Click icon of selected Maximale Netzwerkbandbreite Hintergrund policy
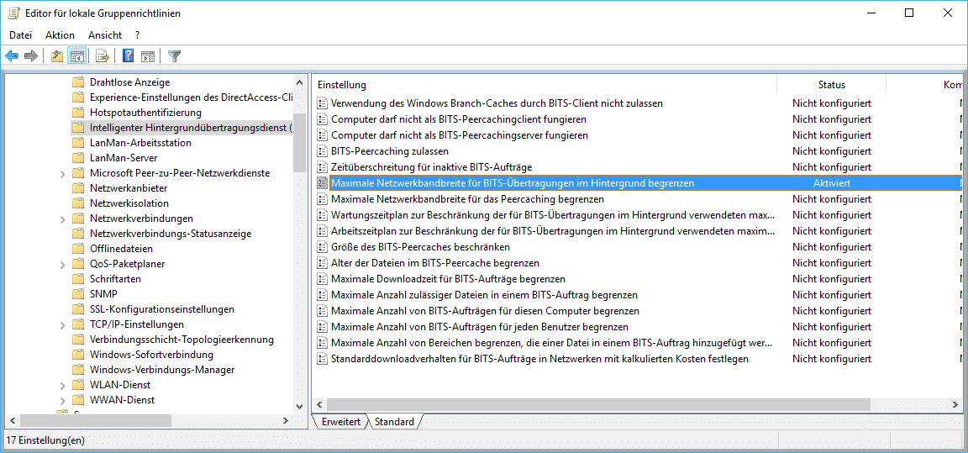 pyautogui.click(x=322, y=183)
